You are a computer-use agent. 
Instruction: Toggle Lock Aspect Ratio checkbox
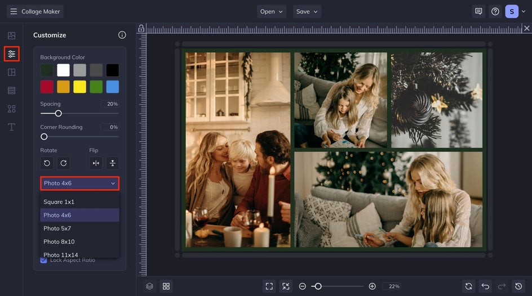click(43, 260)
